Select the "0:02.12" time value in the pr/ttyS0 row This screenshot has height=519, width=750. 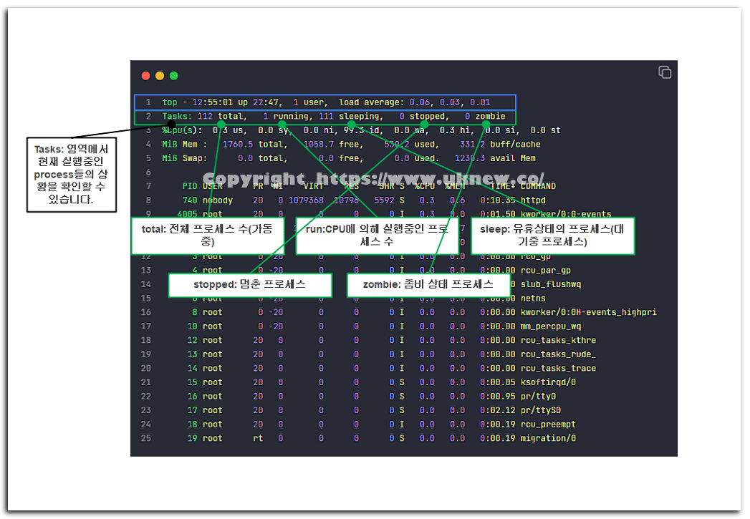[x=497, y=410]
